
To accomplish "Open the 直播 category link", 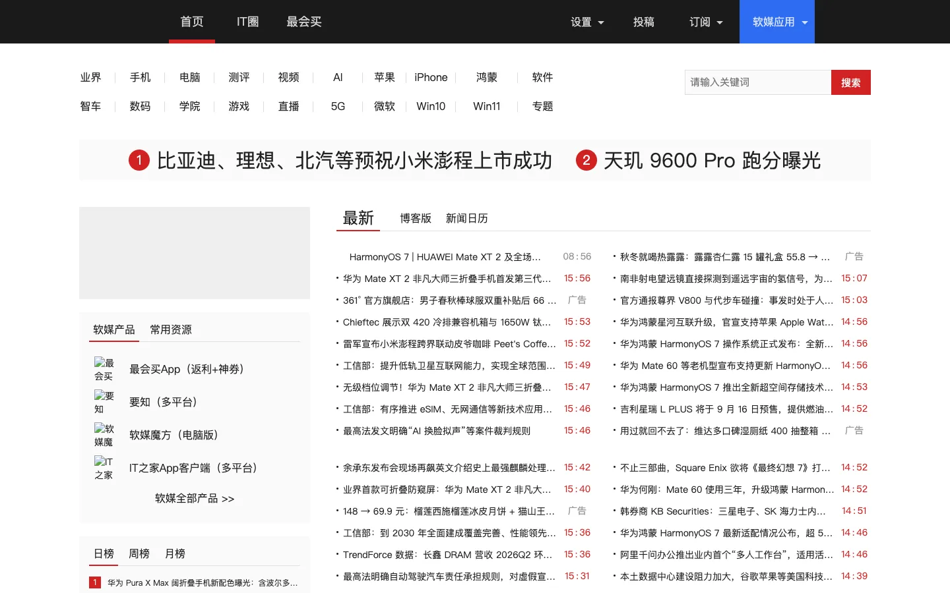I will pyautogui.click(x=288, y=106).
